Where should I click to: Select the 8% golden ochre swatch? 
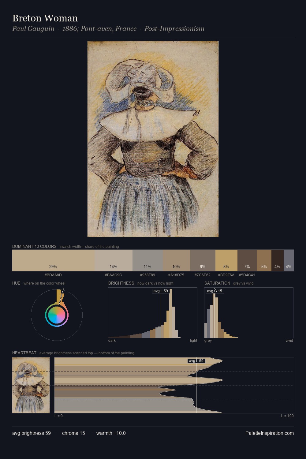[226, 260]
